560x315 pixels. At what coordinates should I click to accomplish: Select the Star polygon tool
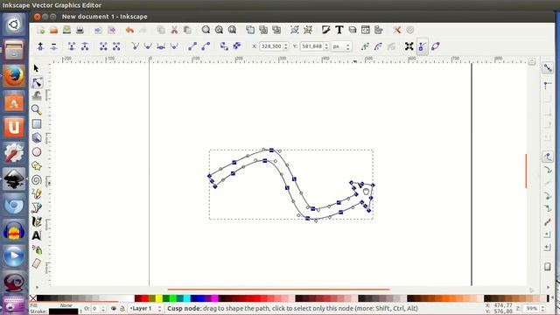(37, 165)
